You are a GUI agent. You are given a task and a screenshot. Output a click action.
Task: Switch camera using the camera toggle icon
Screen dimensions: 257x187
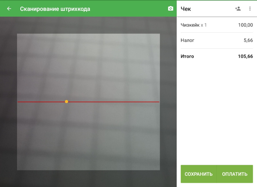(170, 9)
